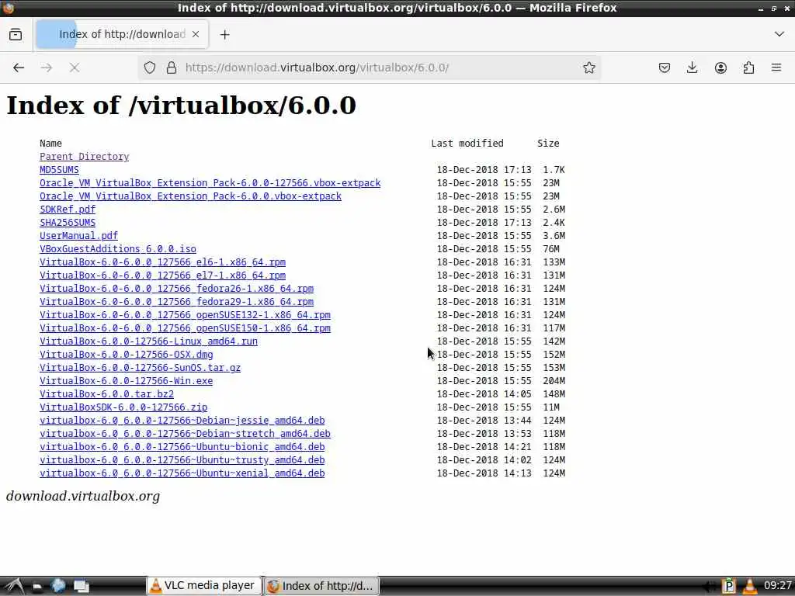Download the Debian jessie amd64 deb

(182, 420)
